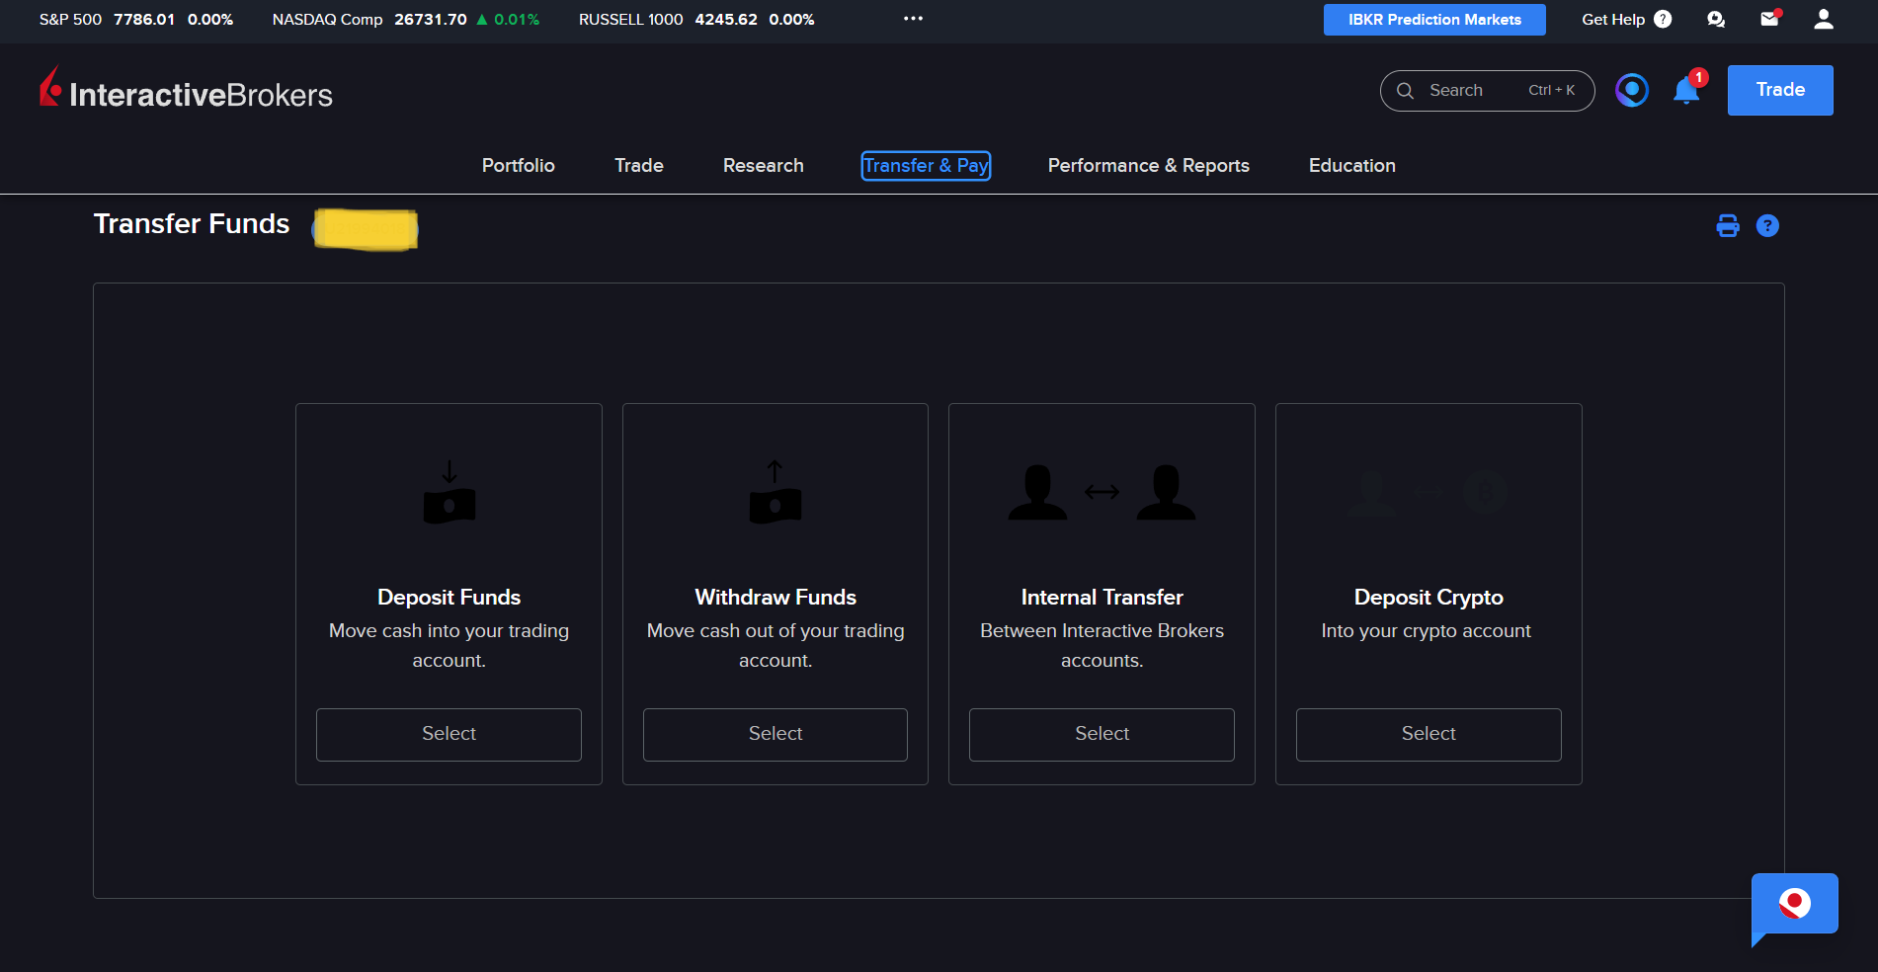Open the Research menu
Image resolution: width=1878 pixels, height=972 pixels.
pyautogui.click(x=764, y=165)
